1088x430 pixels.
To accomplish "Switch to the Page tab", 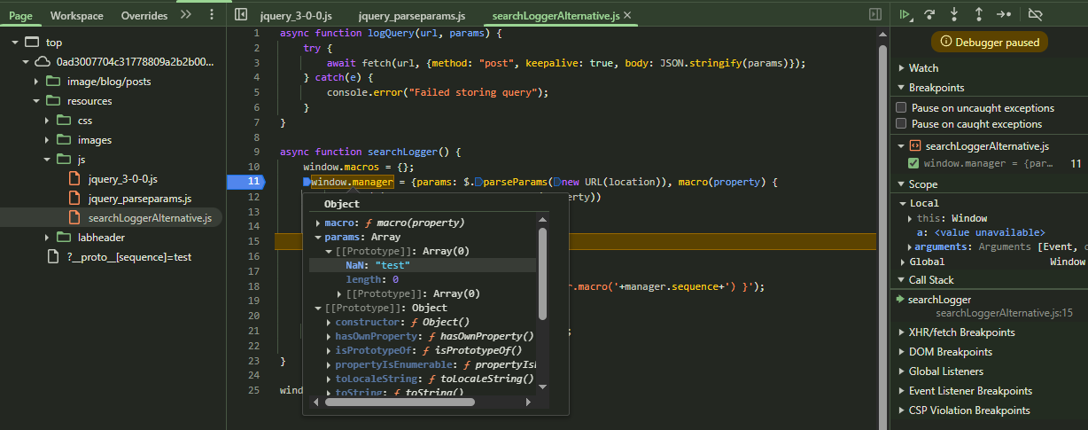I will [20, 16].
